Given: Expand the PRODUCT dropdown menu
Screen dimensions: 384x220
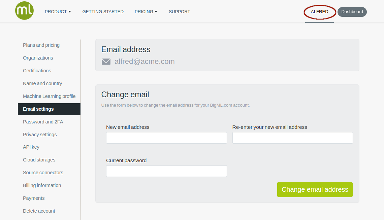Looking at the screenshot, I should coord(58,12).
